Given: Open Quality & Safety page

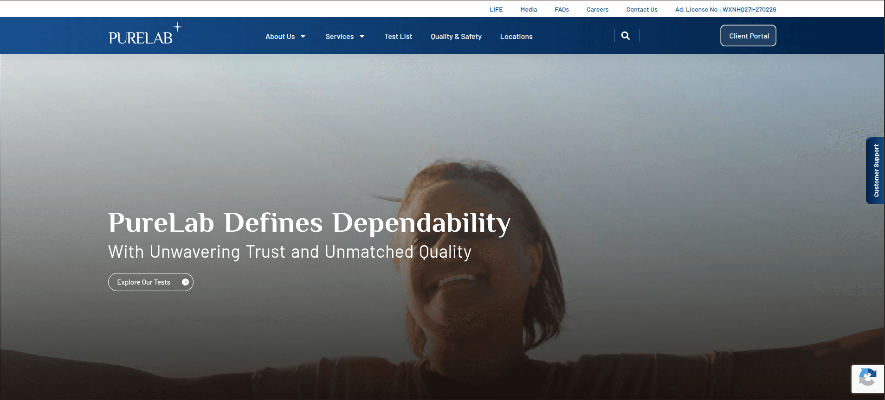Looking at the screenshot, I should pyautogui.click(x=456, y=37).
